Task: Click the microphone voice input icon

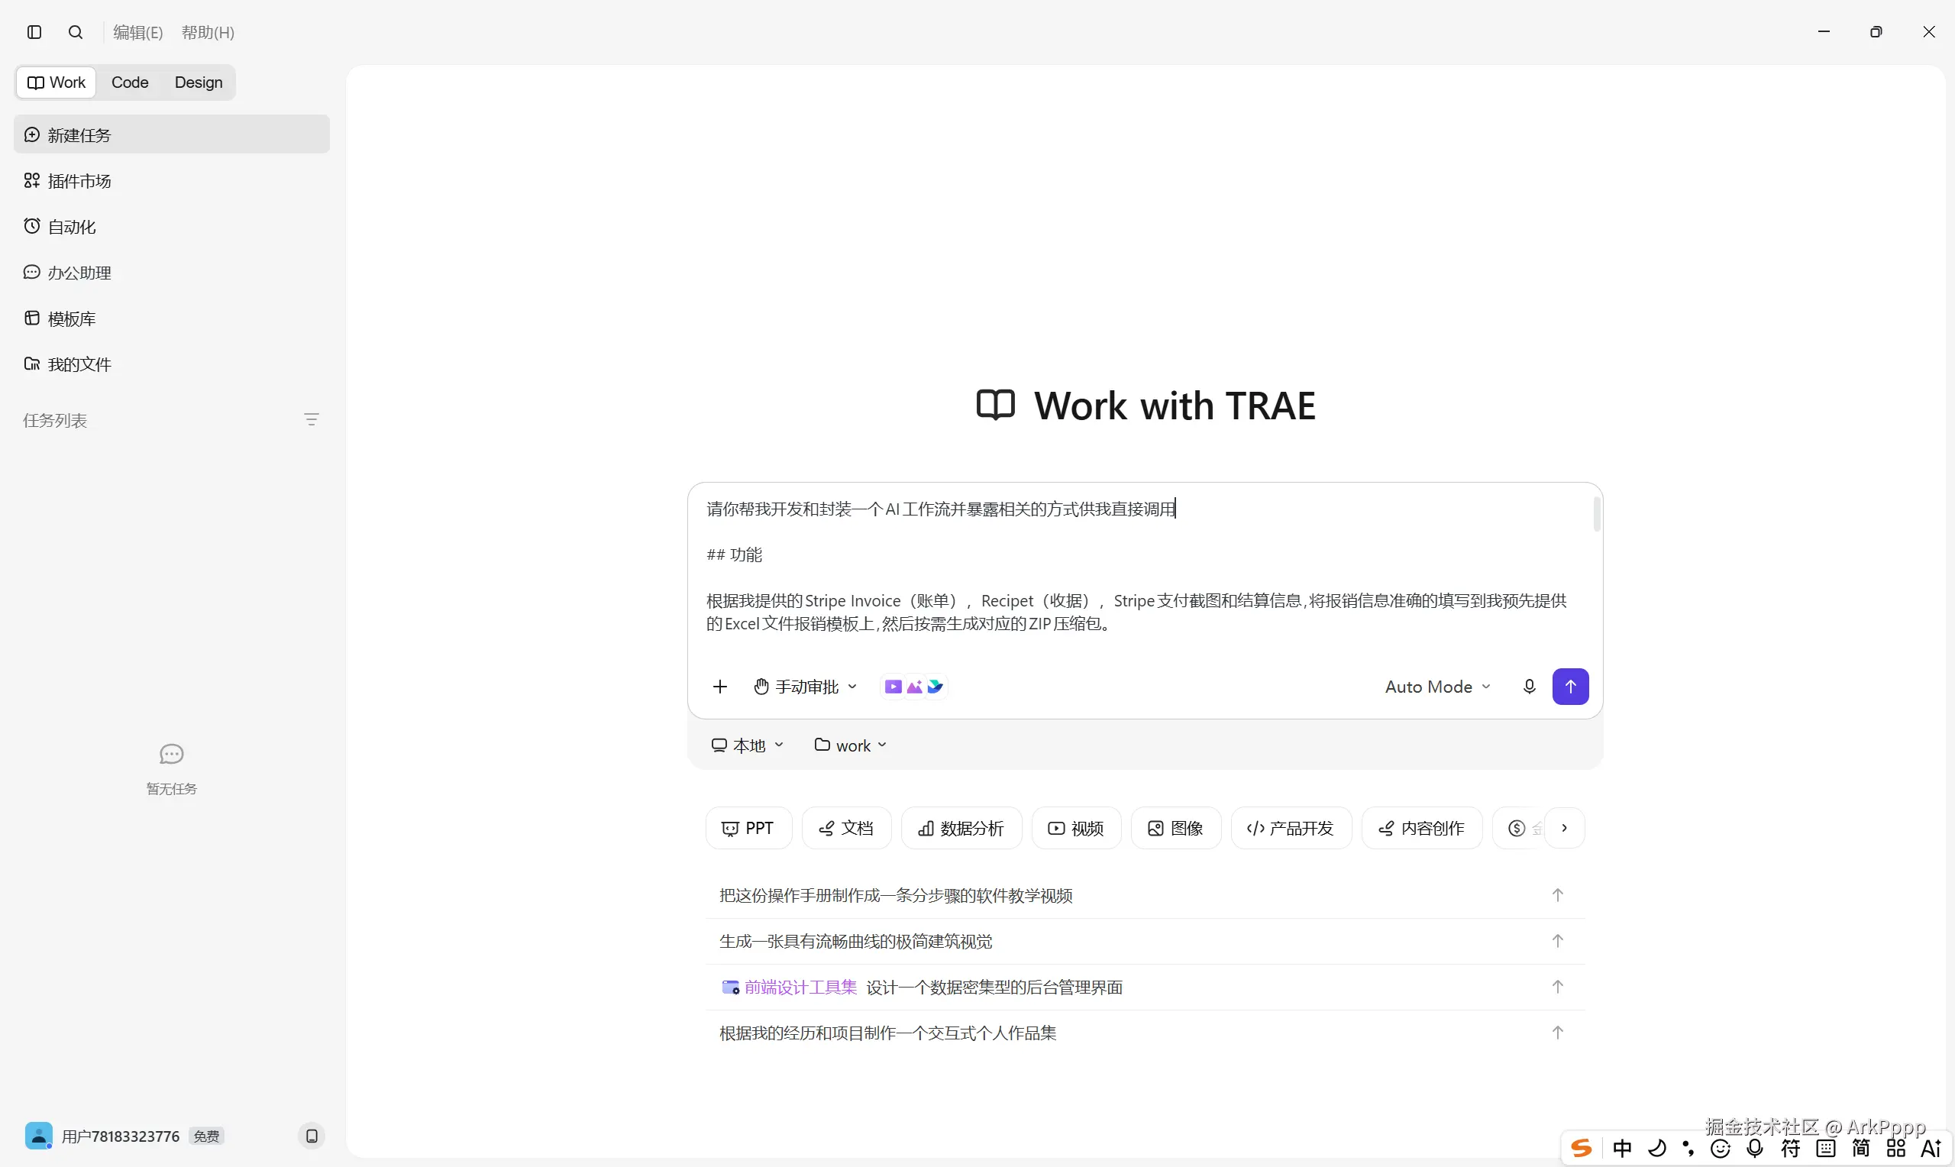Action: (x=1529, y=687)
